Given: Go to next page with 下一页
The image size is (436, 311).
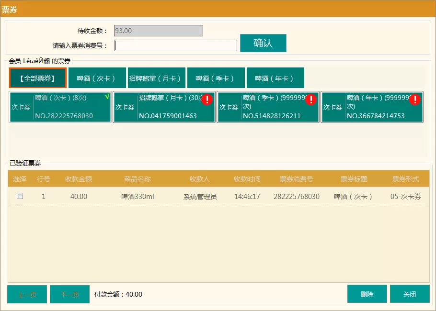Looking at the screenshot, I should (69, 294).
